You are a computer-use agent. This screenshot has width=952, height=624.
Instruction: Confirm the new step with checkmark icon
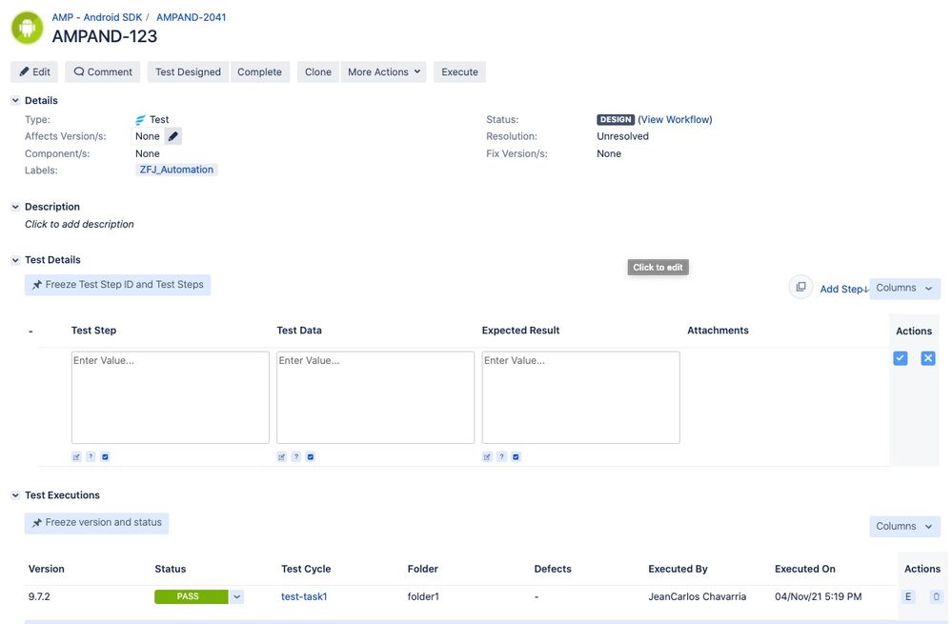click(x=901, y=358)
